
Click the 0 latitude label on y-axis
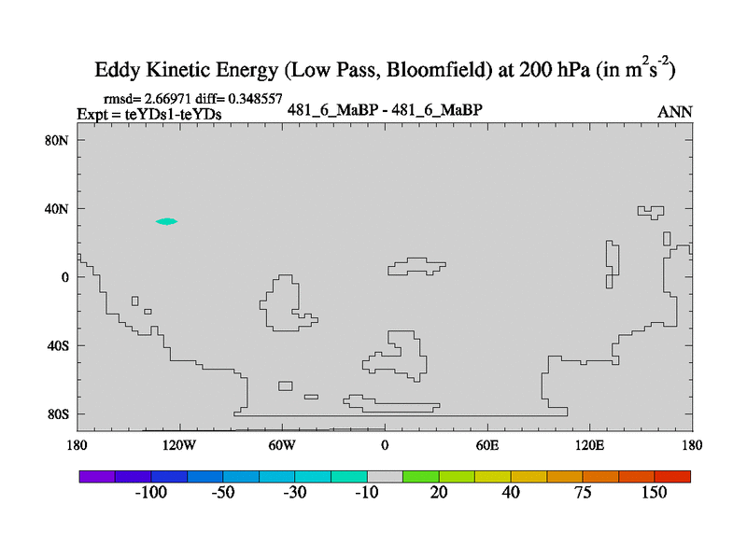click(x=65, y=277)
